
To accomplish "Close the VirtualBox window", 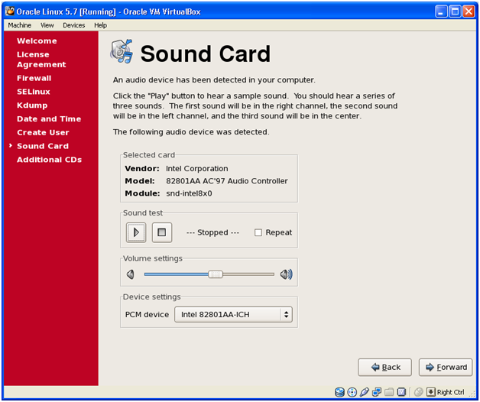I will [x=469, y=11].
